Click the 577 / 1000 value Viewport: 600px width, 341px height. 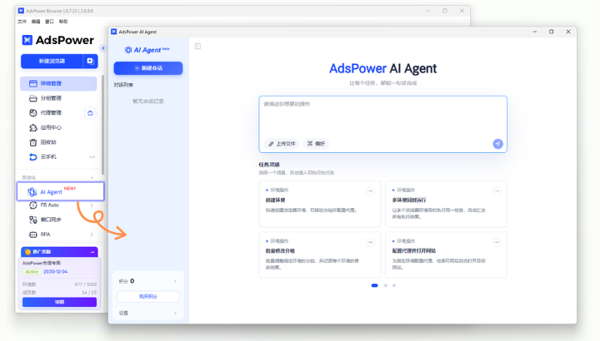[85, 284]
